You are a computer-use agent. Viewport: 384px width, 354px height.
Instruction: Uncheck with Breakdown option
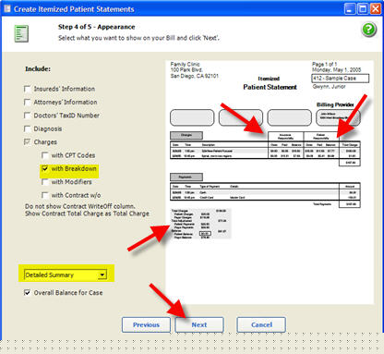click(45, 168)
